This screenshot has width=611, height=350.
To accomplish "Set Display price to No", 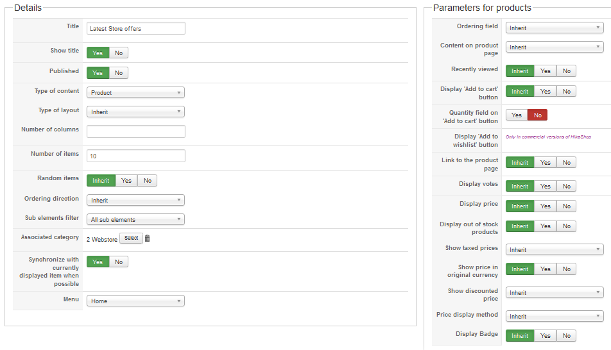I will [x=566, y=206].
